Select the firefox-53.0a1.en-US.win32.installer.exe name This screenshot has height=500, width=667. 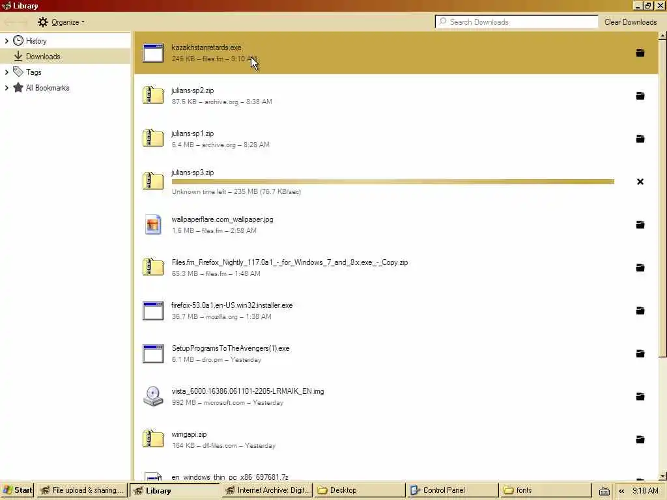tap(232, 305)
